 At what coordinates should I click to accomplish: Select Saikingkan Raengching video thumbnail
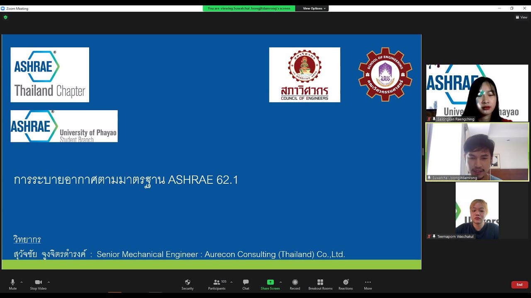(477, 93)
